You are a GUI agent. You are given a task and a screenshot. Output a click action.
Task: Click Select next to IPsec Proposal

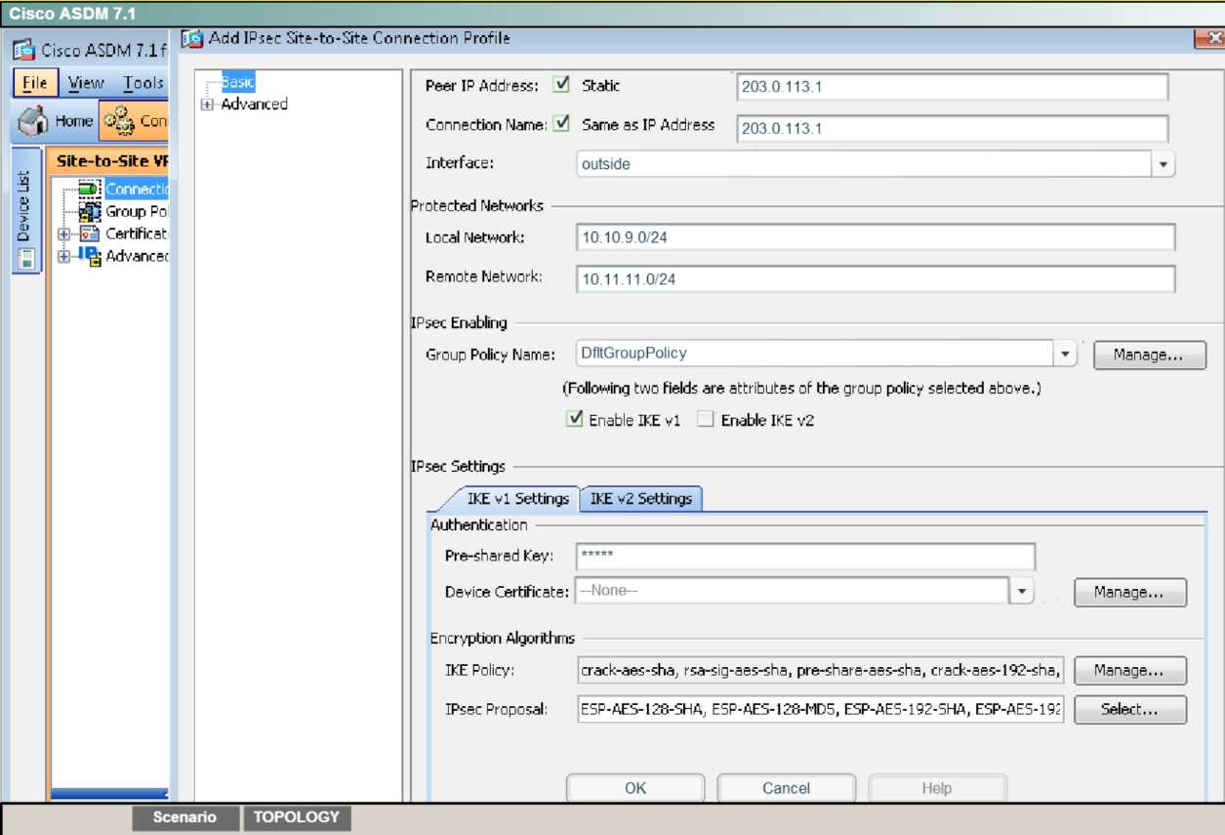pyautogui.click(x=1130, y=710)
